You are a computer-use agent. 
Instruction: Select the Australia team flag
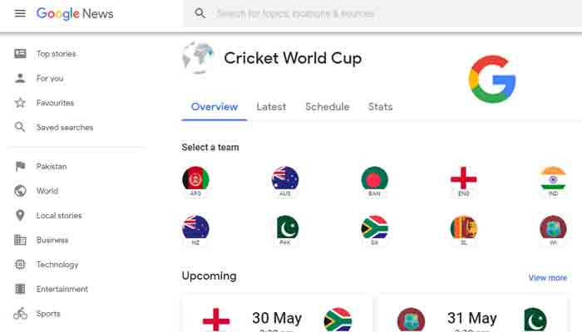285,178
